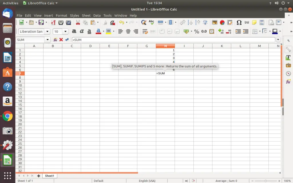The image size is (293, 183).
Task: Open Font Name dropdown arrow
Action: [47, 31]
